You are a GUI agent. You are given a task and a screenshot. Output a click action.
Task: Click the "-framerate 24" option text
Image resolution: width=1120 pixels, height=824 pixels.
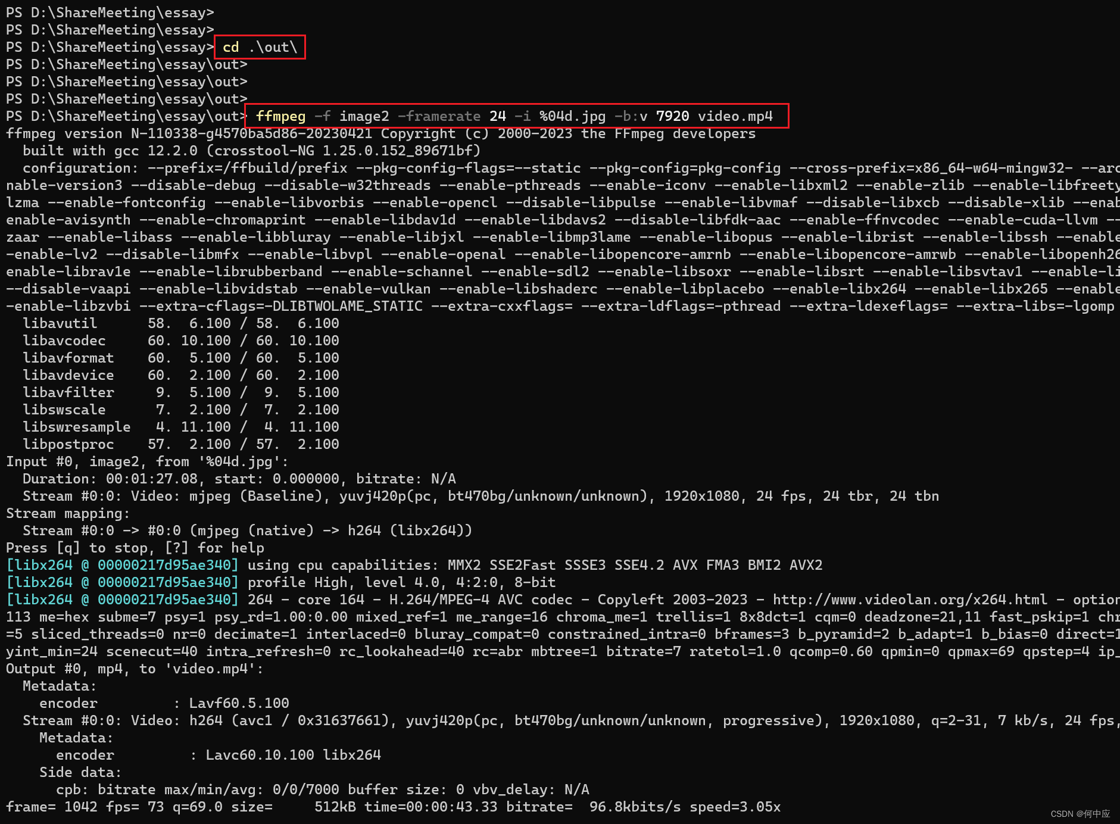(x=453, y=116)
